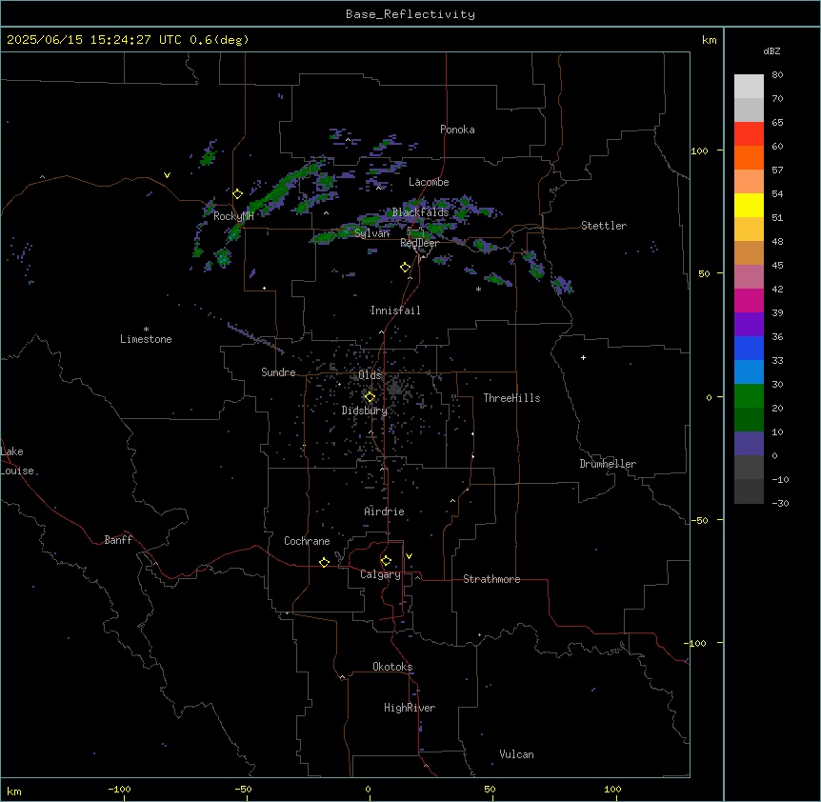The width and height of the screenshot is (821, 802).
Task: Select the Lacombe city label
Action: click(x=429, y=182)
